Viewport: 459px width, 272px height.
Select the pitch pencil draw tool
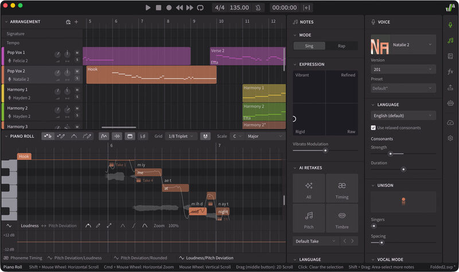point(87,136)
